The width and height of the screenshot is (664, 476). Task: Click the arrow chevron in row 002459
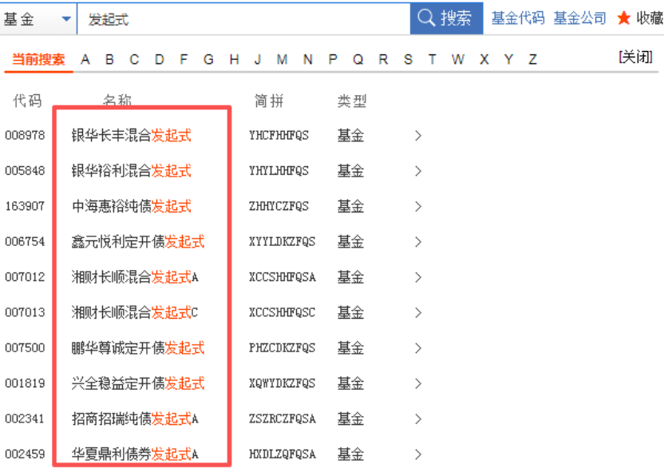tap(418, 454)
